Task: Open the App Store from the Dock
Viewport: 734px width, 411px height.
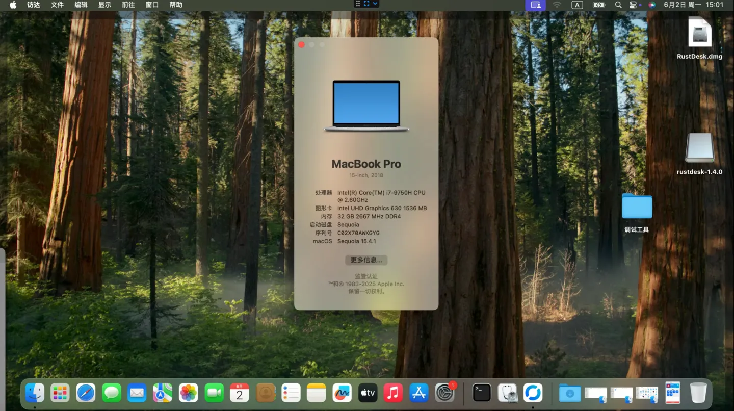Action: tap(418, 393)
